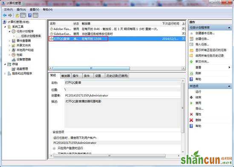Click the task list horizontal scrollbar thumb
Screen dimensions: 234x167
[x=91, y=68]
